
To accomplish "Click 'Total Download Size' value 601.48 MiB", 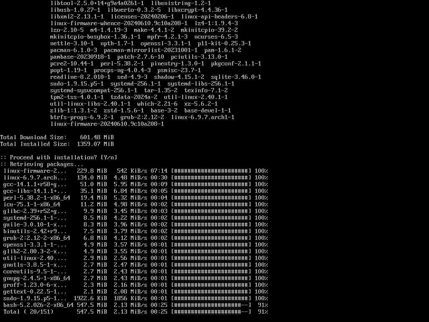I will tap(97, 137).
